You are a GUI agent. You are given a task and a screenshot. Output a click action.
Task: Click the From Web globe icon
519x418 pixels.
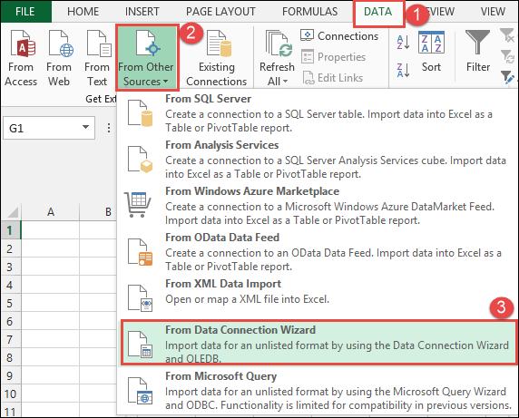(x=61, y=43)
